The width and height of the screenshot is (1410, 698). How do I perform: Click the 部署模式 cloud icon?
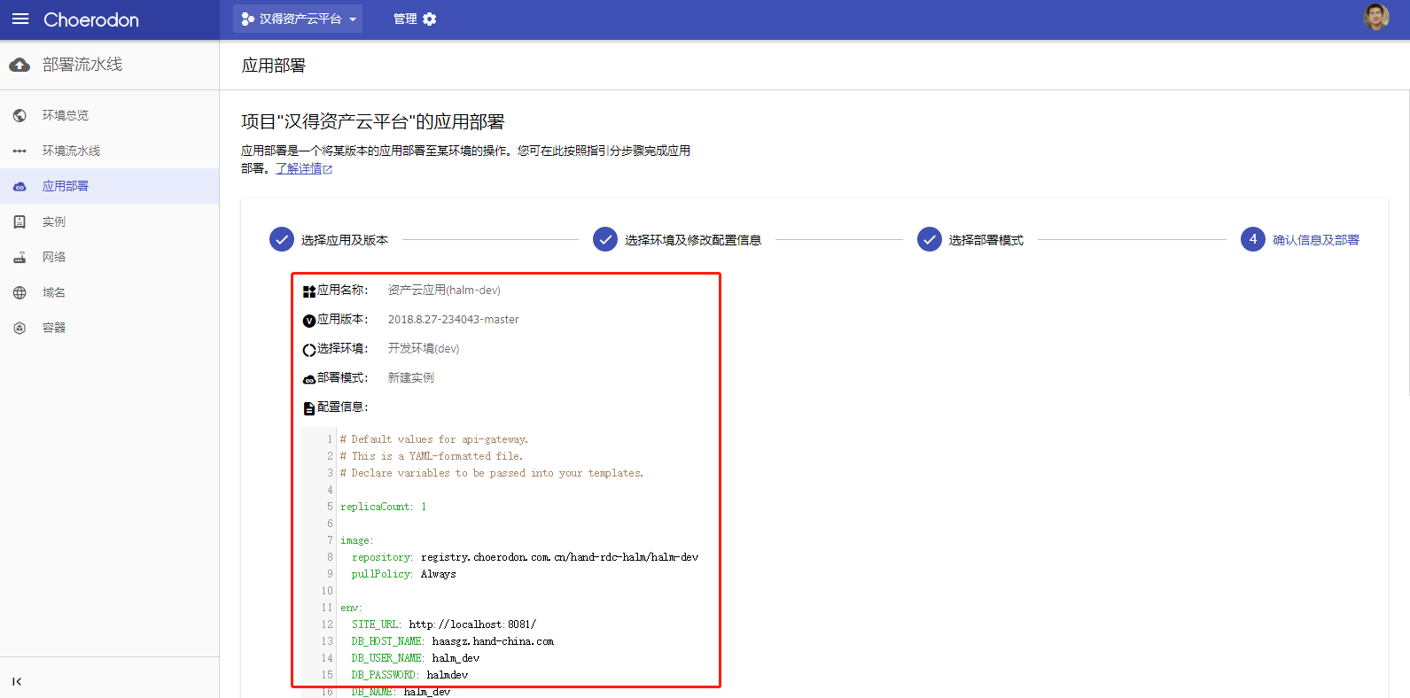309,379
